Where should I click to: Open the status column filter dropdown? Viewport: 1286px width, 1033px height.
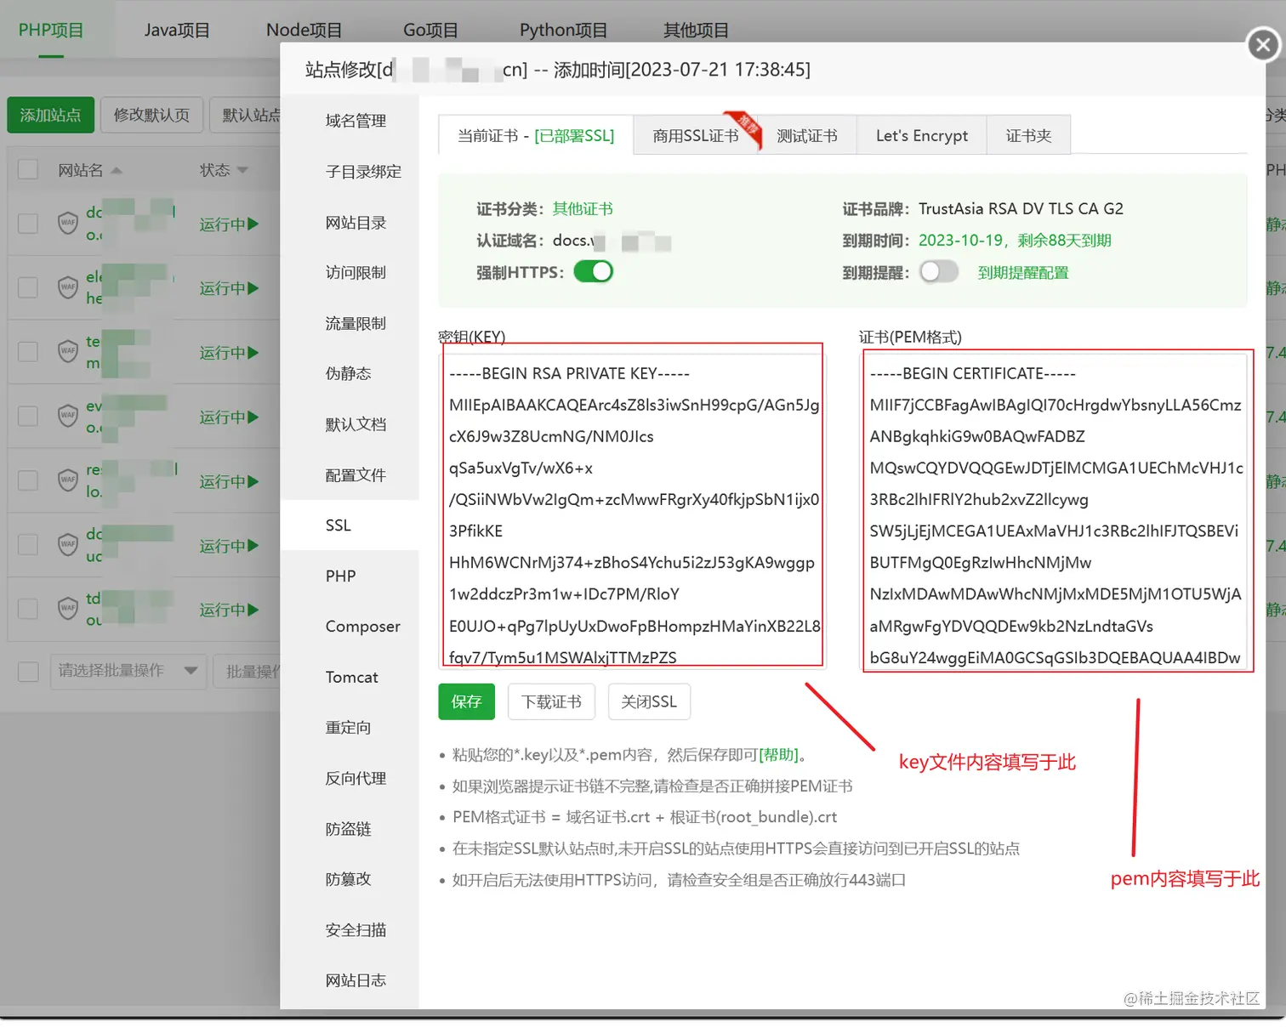(242, 170)
